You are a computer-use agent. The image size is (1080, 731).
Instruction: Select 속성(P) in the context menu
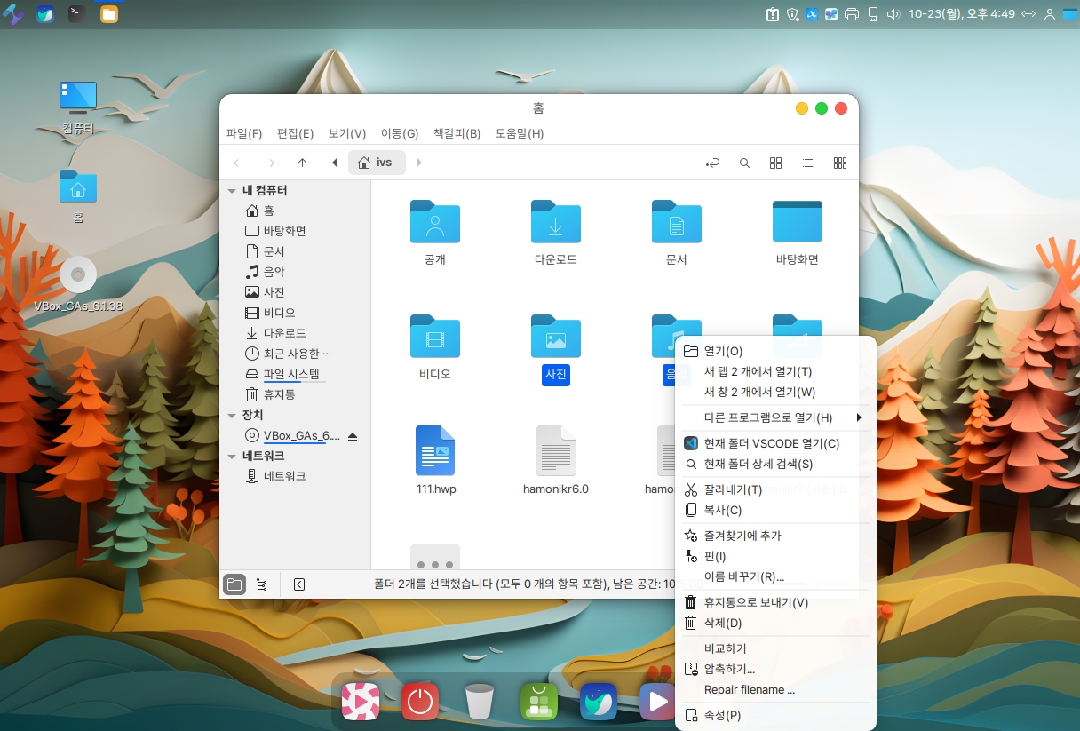(x=721, y=715)
